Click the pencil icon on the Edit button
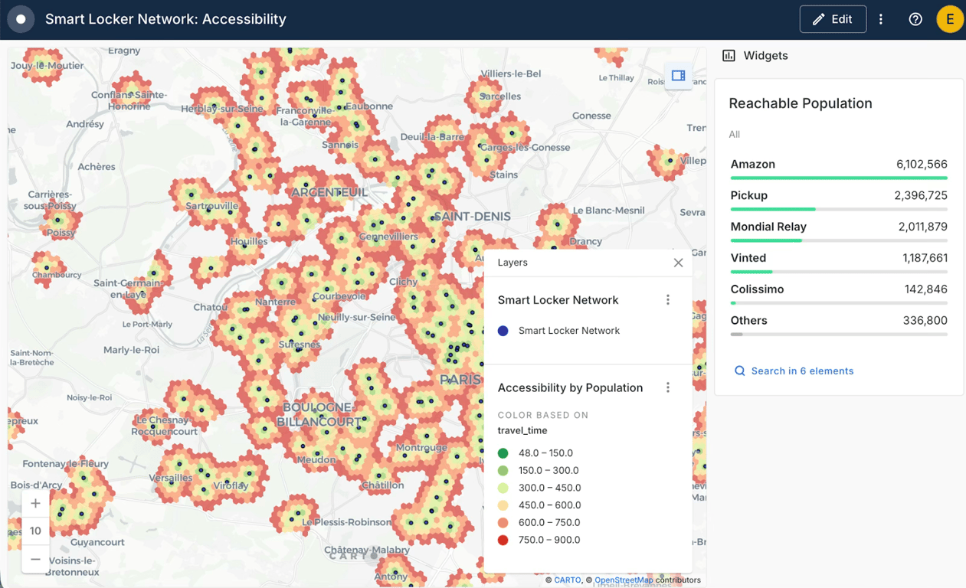 click(819, 18)
